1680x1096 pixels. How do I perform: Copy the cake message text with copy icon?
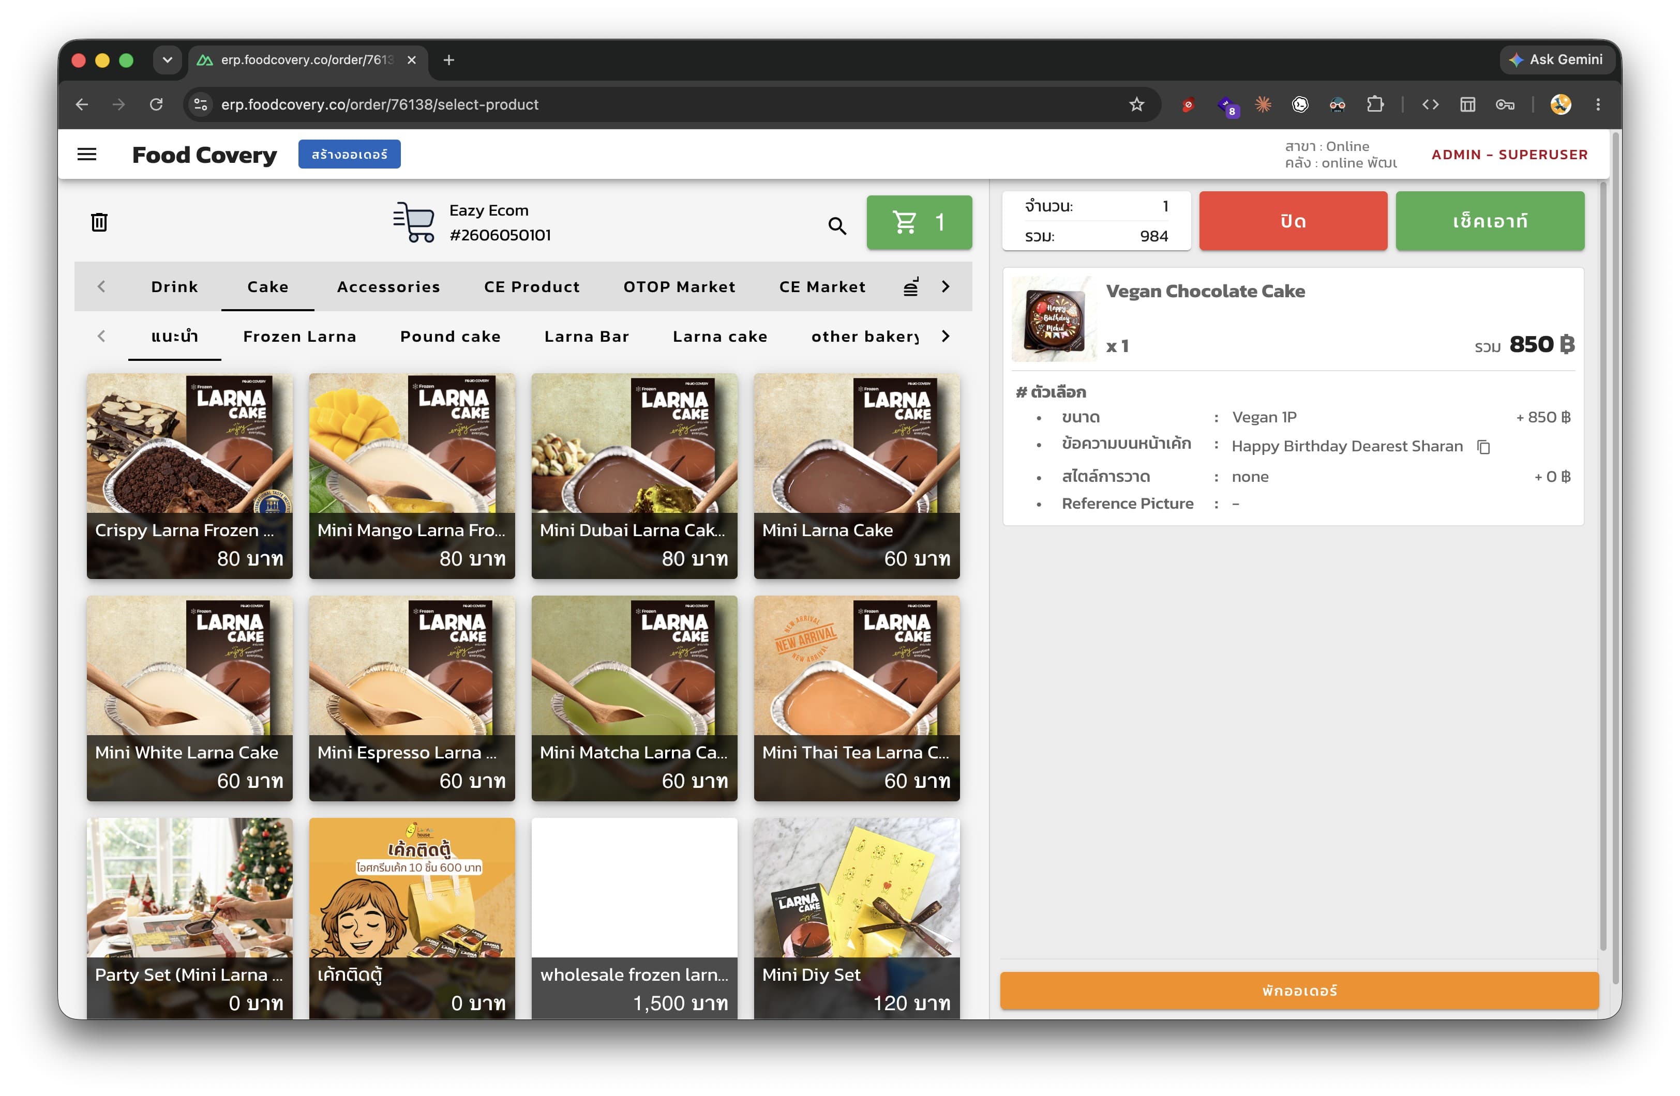pos(1483,447)
